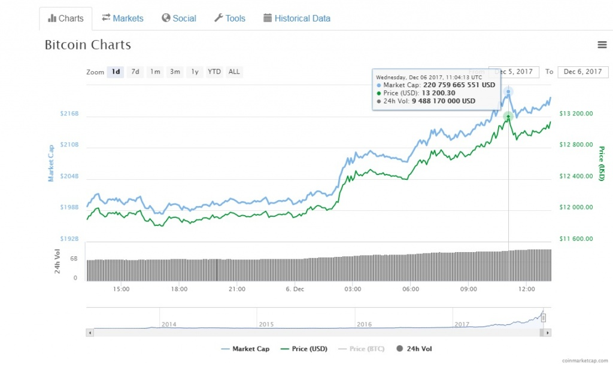Enable the Price (BTC) legend series
613x365 pixels.
pos(361,349)
